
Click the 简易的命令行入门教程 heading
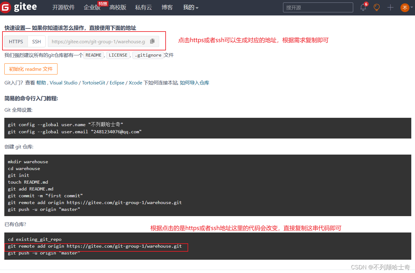tap(31, 98)
